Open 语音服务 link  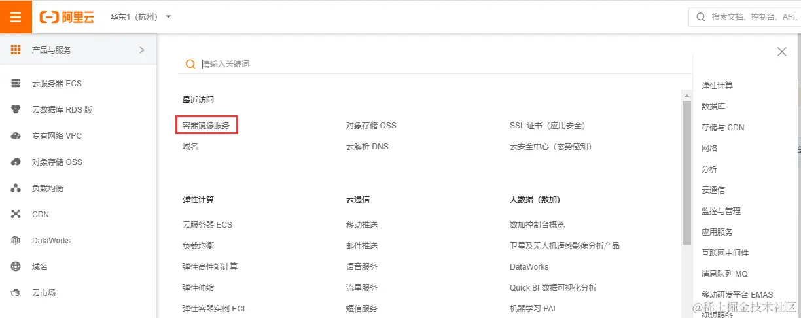(x=362, y=266)
